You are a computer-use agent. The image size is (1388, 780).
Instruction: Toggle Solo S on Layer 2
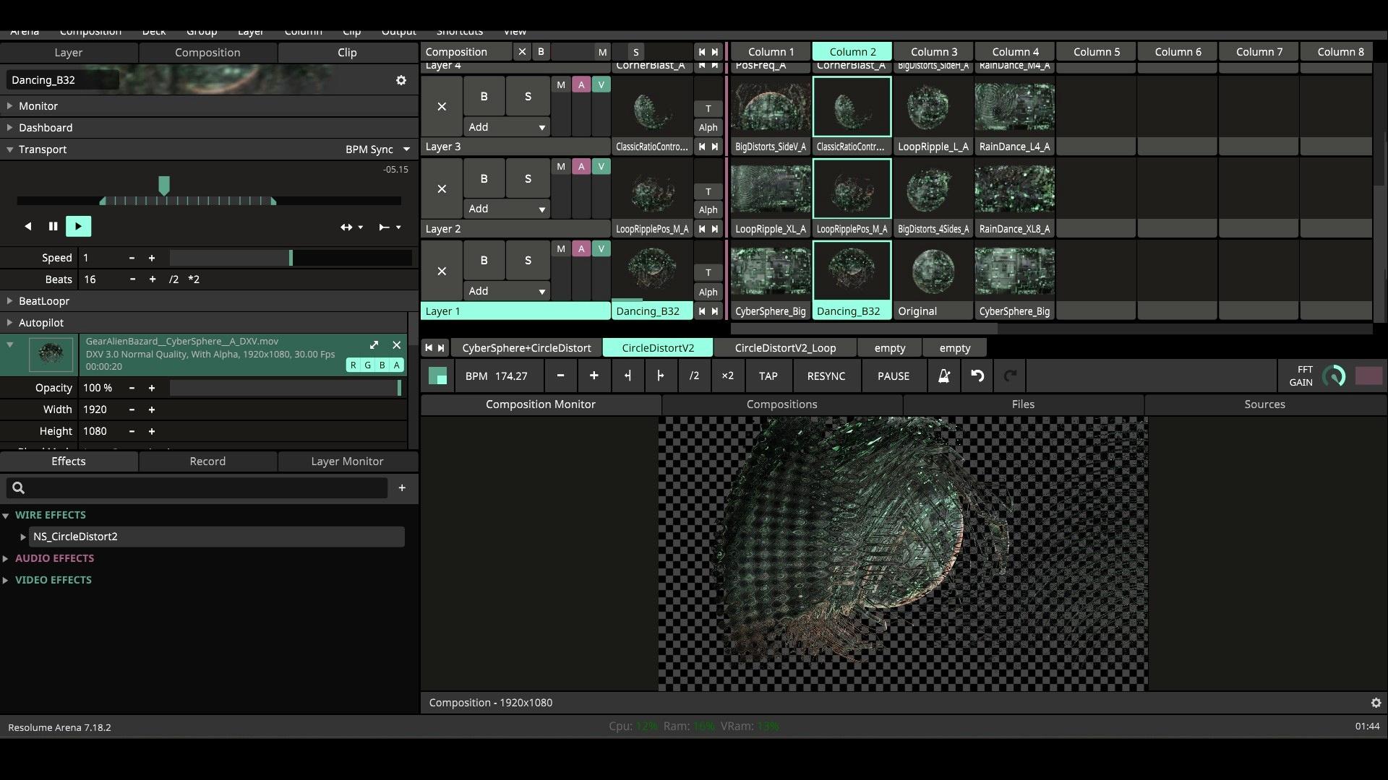point(528,178)
